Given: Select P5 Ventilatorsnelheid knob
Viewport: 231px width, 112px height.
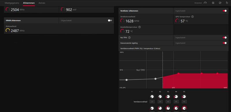Looking at the screenshot, I should click(184, 97).
